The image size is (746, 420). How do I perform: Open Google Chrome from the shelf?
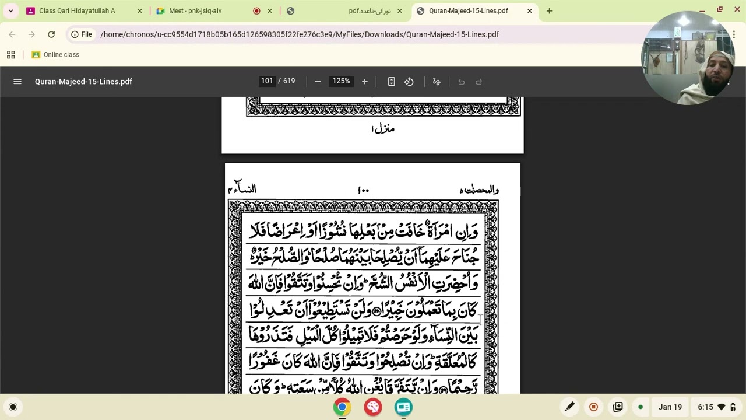click(x=342, y=407)
